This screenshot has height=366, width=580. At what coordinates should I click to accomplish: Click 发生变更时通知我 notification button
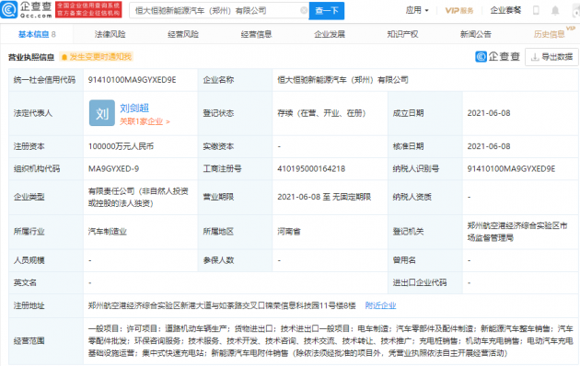pos(96,57)
